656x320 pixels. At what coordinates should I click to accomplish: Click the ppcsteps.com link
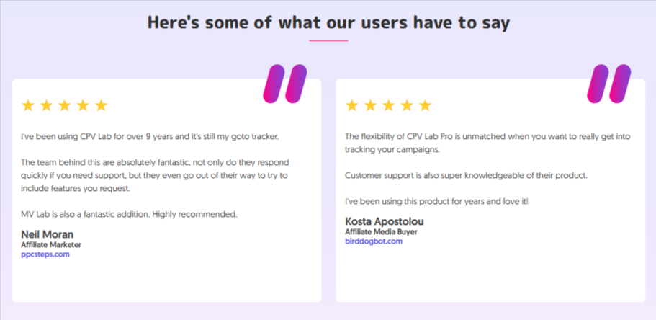click(45, 254)
